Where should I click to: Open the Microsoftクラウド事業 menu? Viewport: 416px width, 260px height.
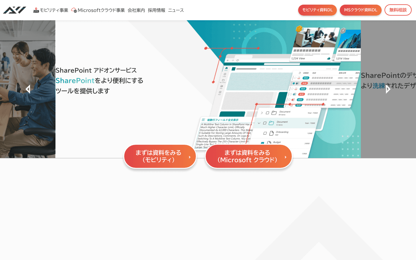(x=101, y=10)
